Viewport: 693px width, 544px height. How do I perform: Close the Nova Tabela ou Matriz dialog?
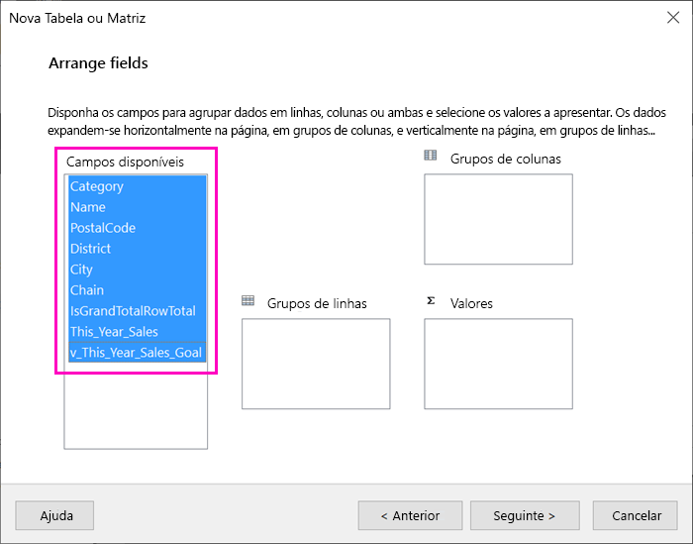pyautogui.click(x=673, y=18)
